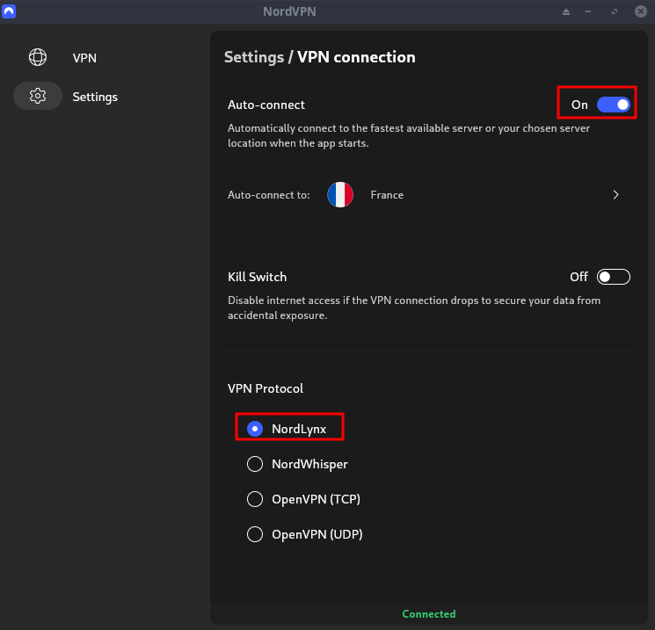Choose OpenVPN (TCP) protocol
The height and width of the screenshot is (630, 655).
255,499
